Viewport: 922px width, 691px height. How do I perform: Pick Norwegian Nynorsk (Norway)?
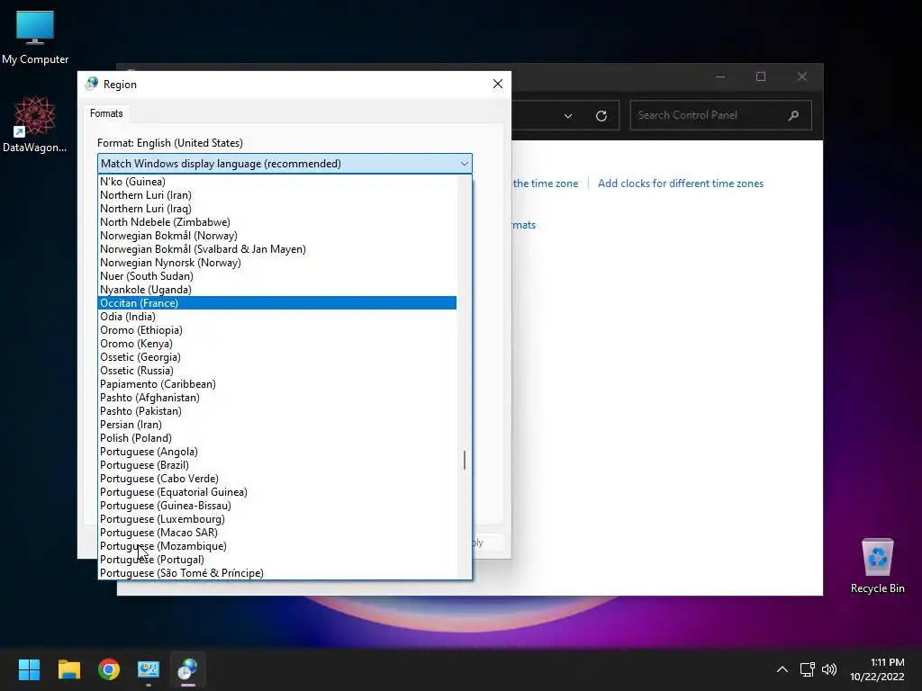coord(277,263)
